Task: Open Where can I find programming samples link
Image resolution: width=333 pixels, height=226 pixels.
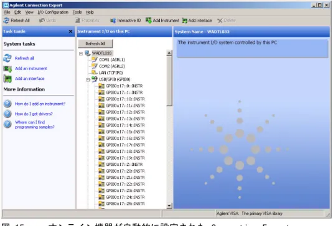Action: point(35,125)
